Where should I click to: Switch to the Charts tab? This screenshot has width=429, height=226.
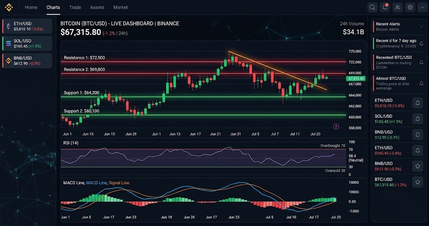53,8
